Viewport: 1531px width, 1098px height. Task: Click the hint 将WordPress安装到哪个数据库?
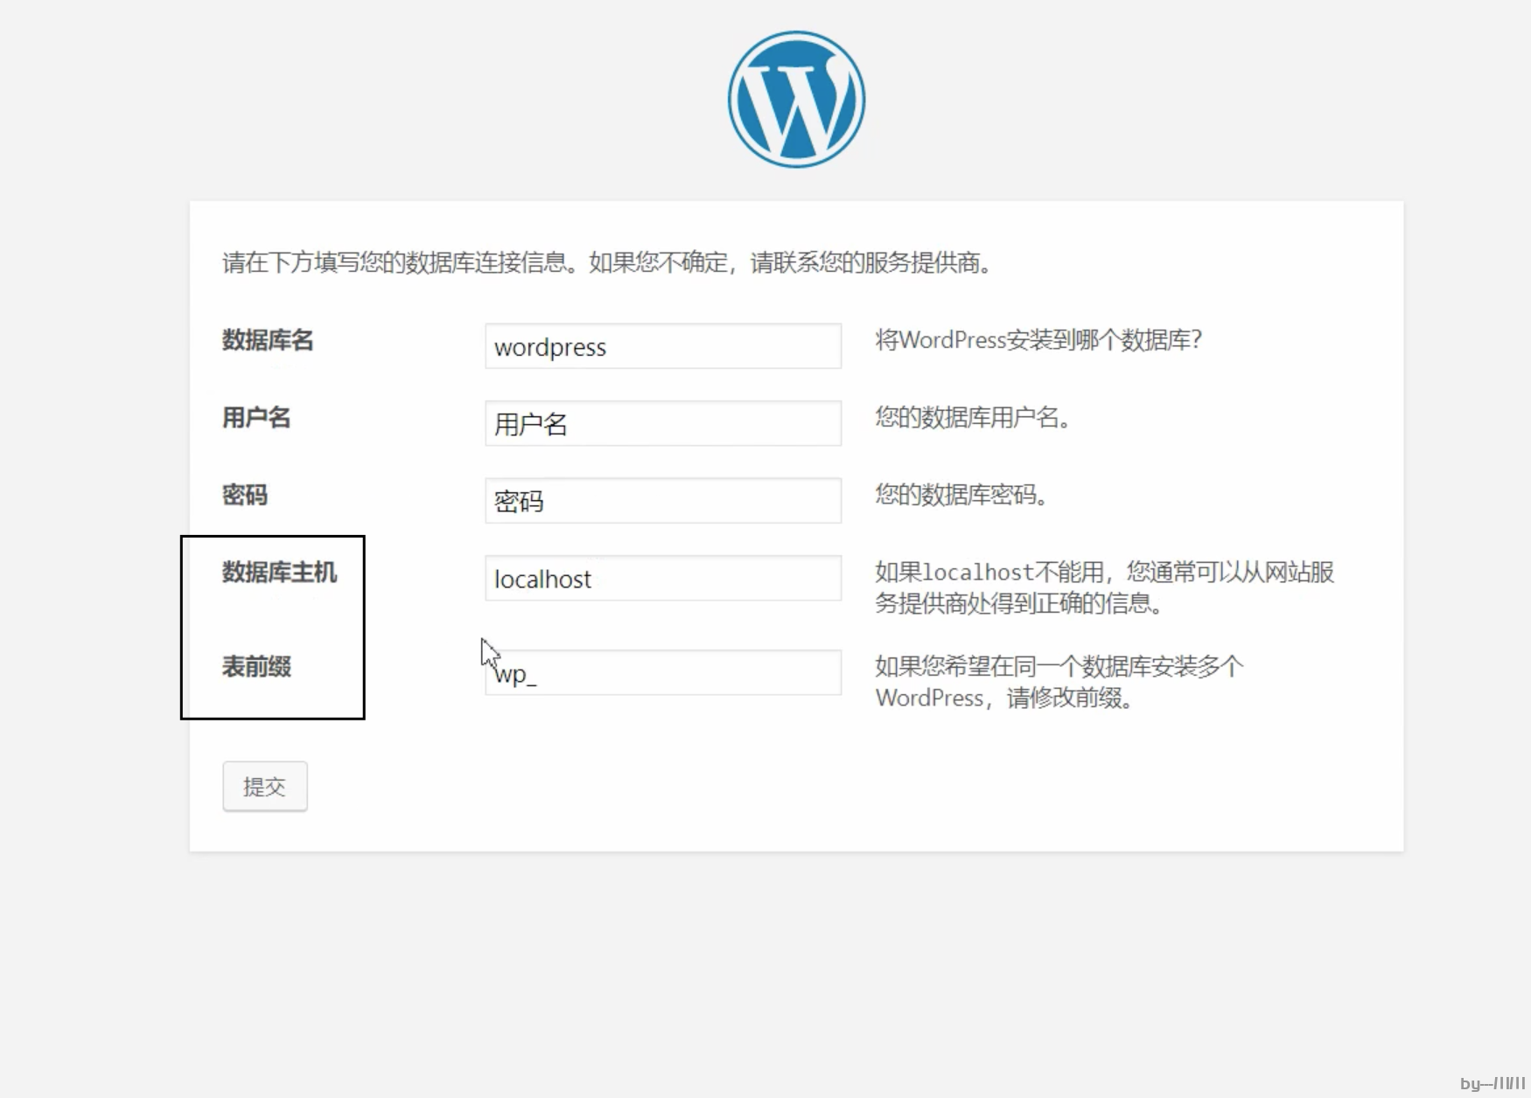pos(1038,340)
